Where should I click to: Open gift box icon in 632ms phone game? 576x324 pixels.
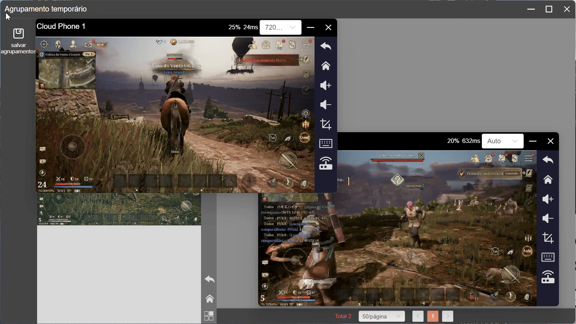tap(489, 158)
